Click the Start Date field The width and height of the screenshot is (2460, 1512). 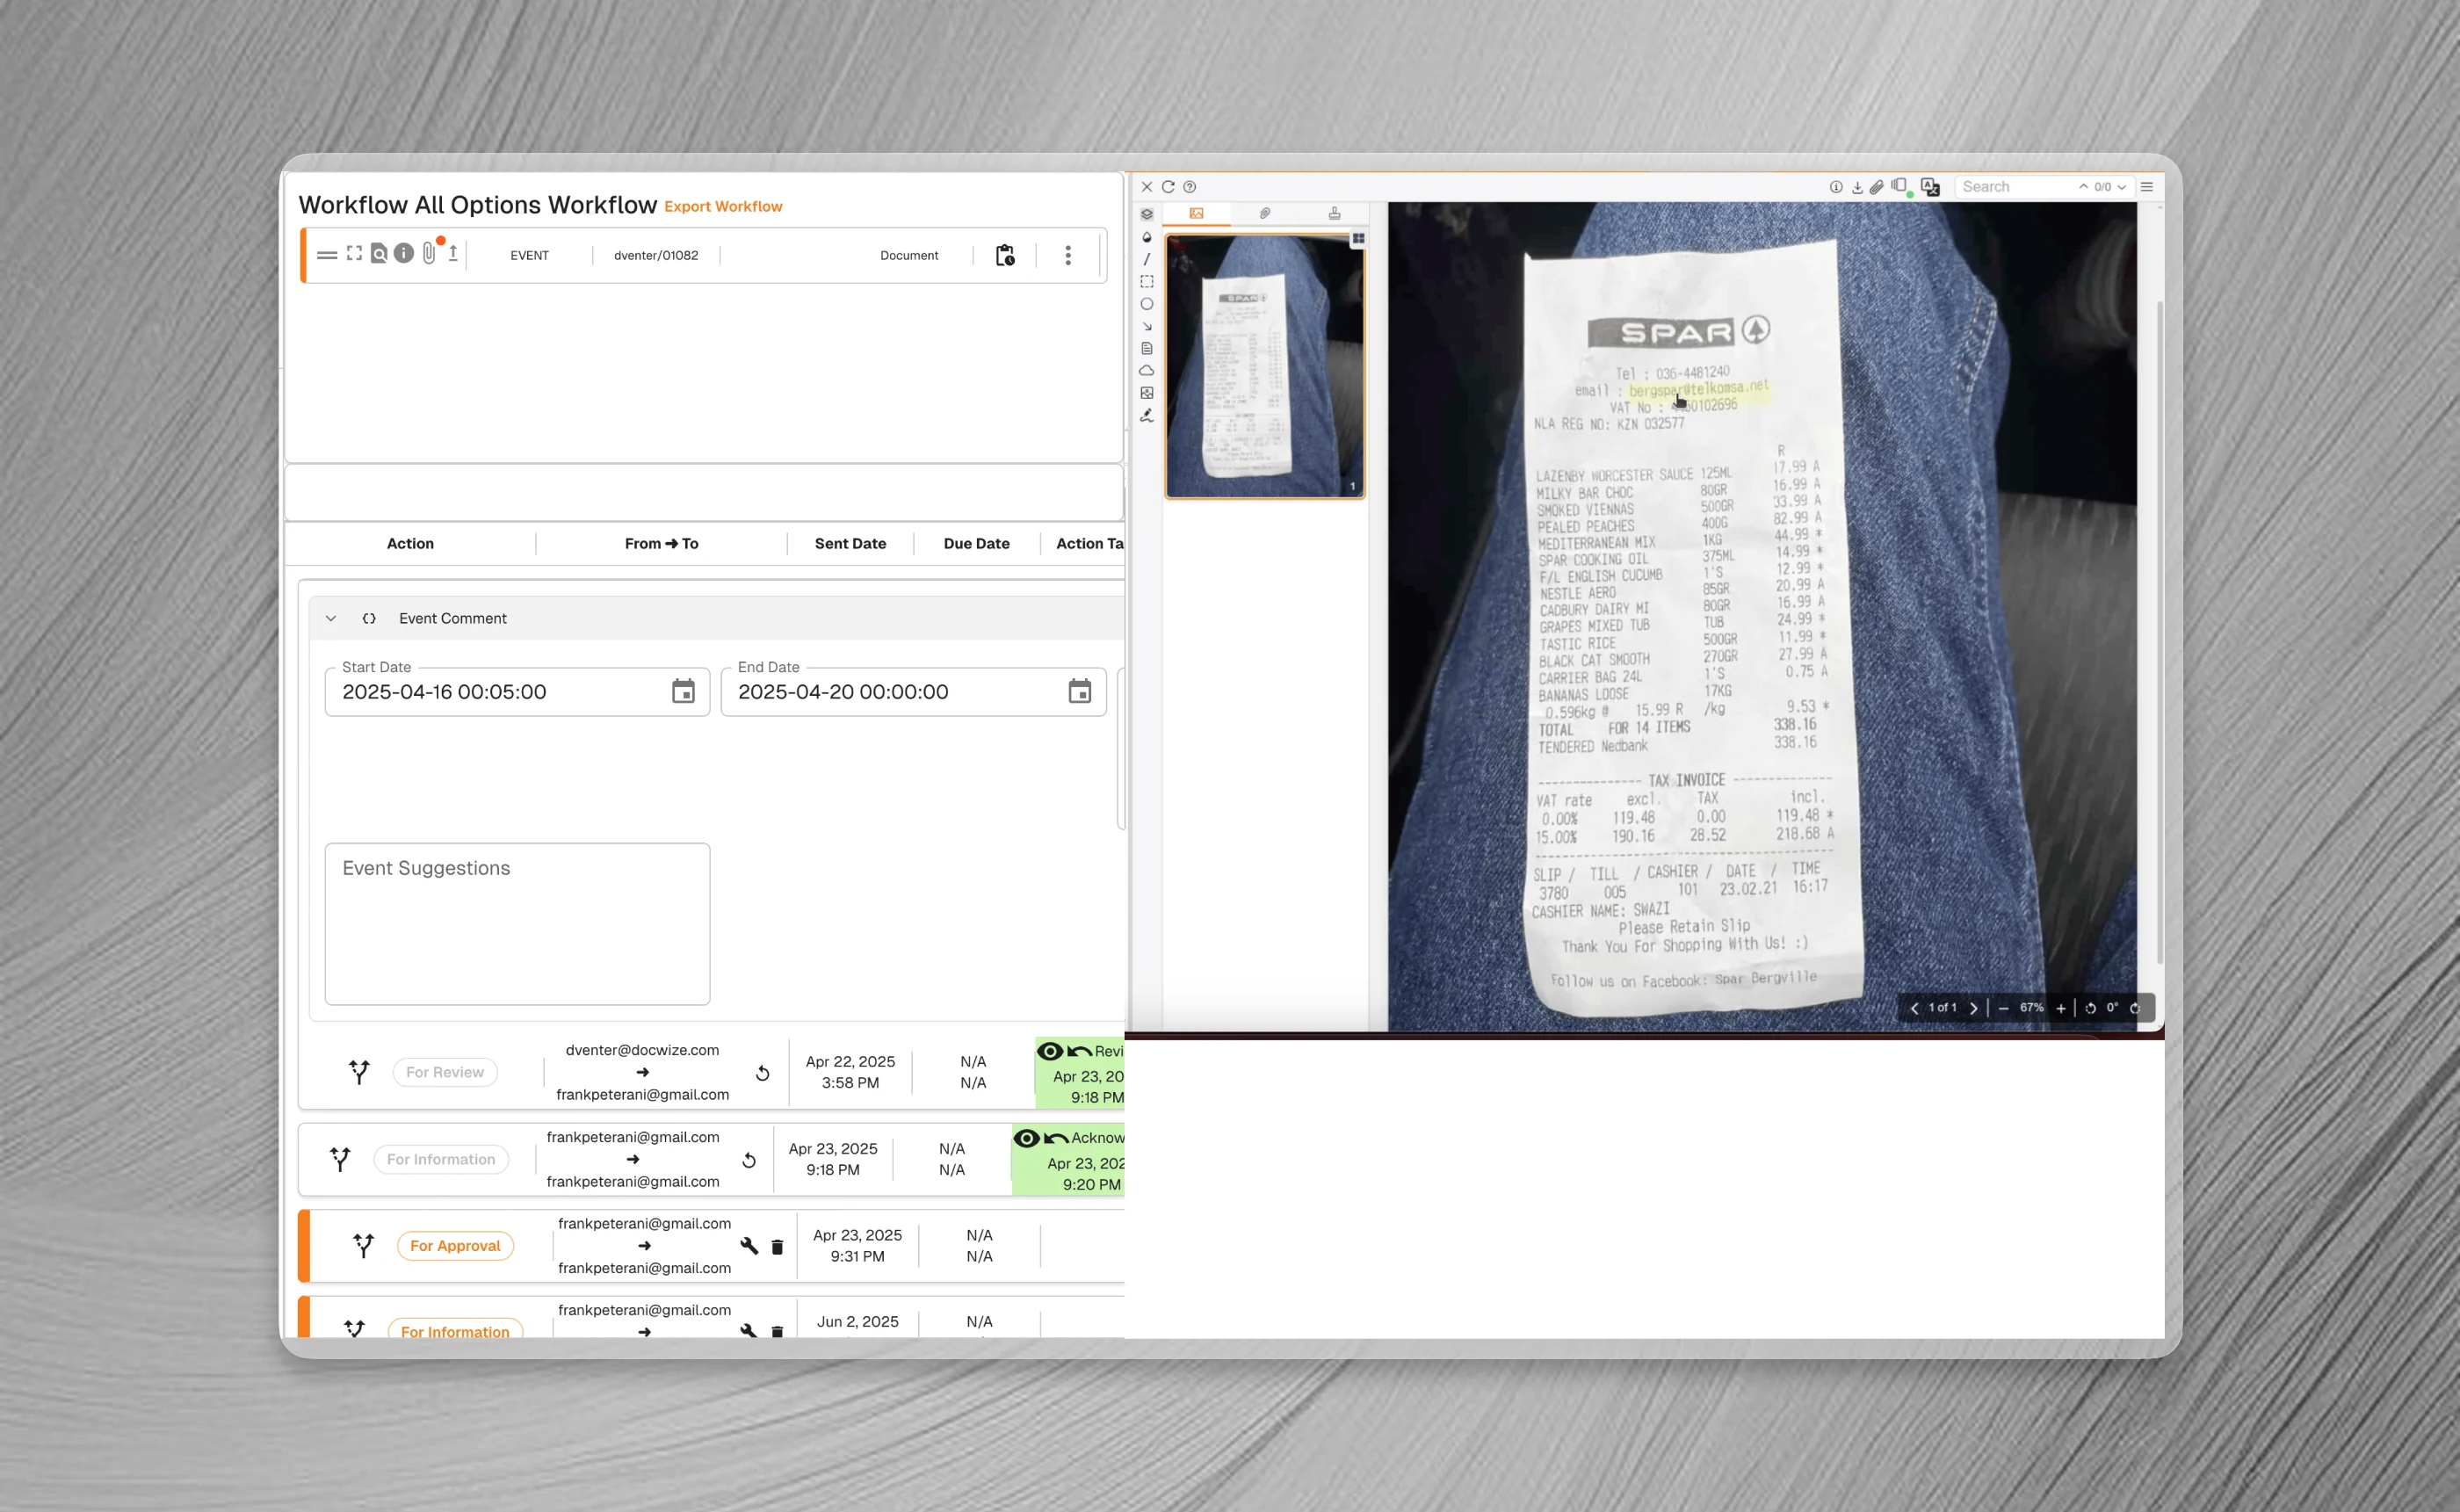517,692
